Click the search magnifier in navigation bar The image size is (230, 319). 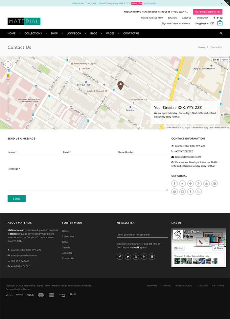[x=221, y=33]
